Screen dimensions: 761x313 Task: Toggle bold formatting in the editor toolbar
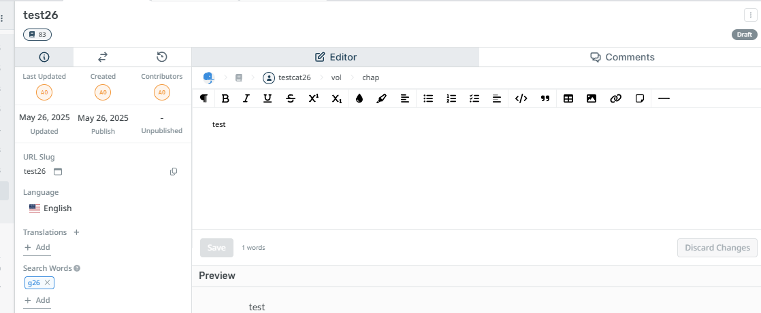click(225, 98)
